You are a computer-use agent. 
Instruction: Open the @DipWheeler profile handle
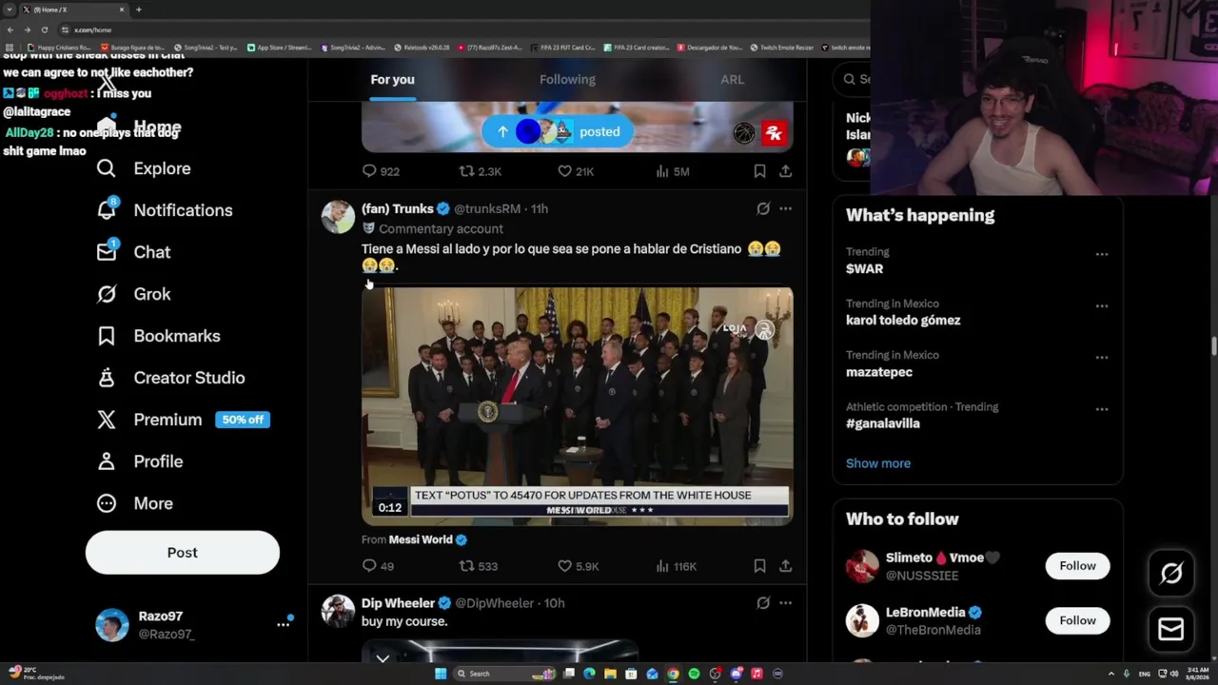[494, 603]
